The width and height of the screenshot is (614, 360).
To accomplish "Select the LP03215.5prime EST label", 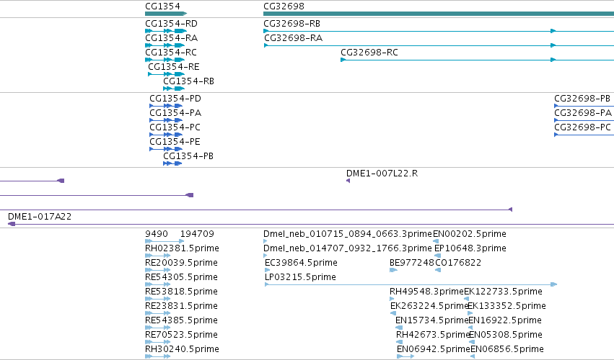I will click(300, 277).
